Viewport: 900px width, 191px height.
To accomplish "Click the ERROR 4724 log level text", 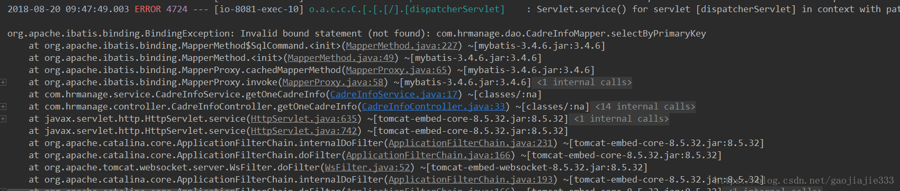I will (161, 10).
